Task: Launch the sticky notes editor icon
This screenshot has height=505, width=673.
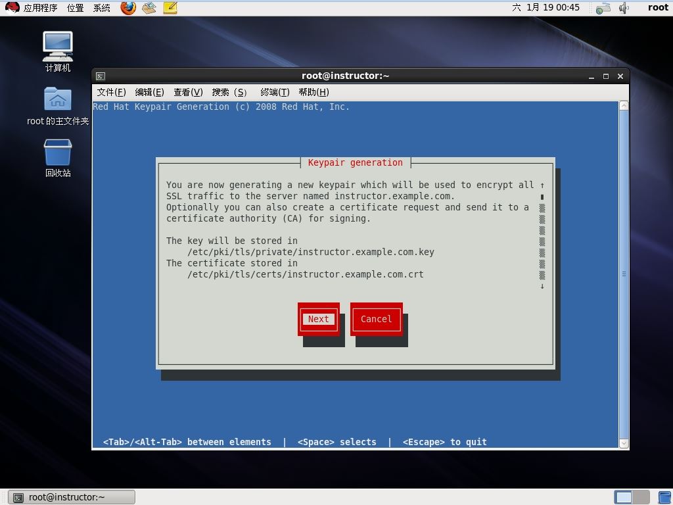Action: coord(170,8)
